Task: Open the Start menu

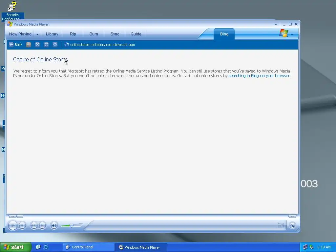Action: 15,247
